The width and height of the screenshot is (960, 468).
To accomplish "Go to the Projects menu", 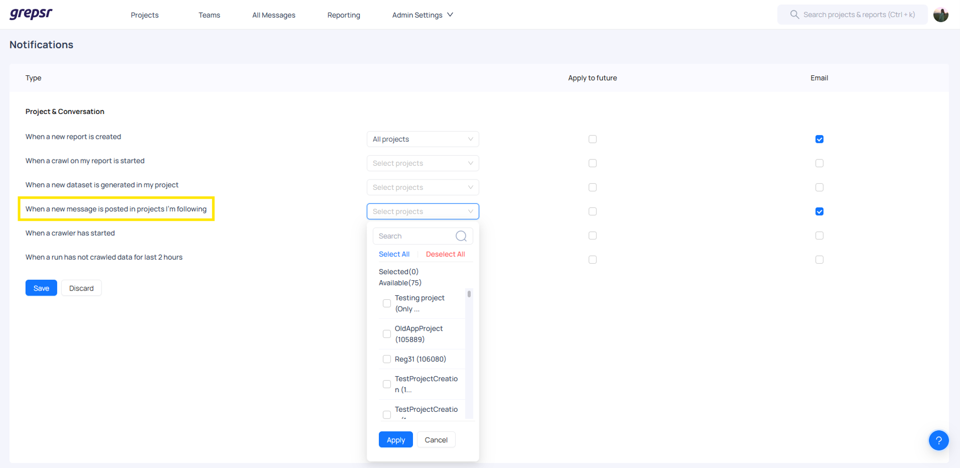I will 144,15.
